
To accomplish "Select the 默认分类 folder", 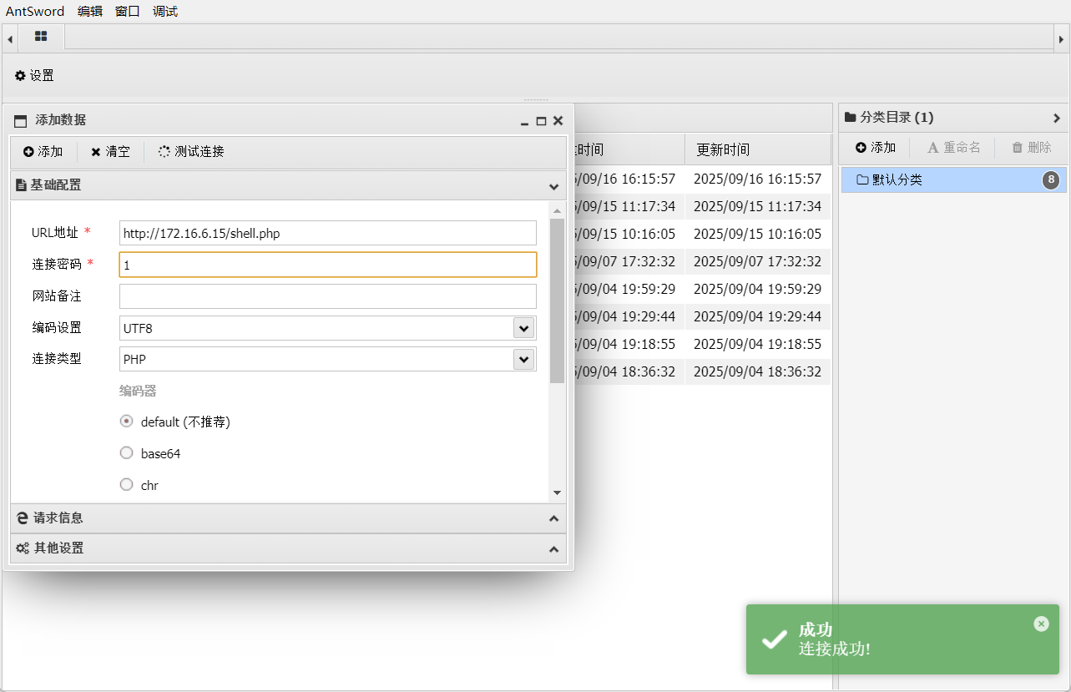I will click(954, 179).
